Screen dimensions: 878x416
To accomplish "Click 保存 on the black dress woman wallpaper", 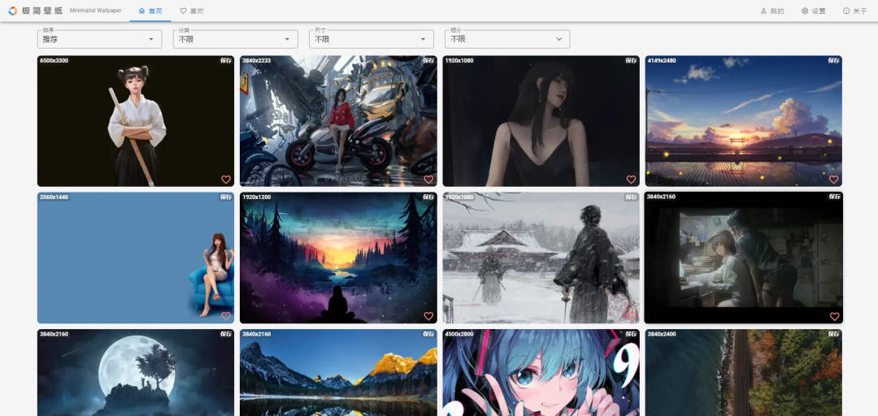I will (x=631, y=60).
